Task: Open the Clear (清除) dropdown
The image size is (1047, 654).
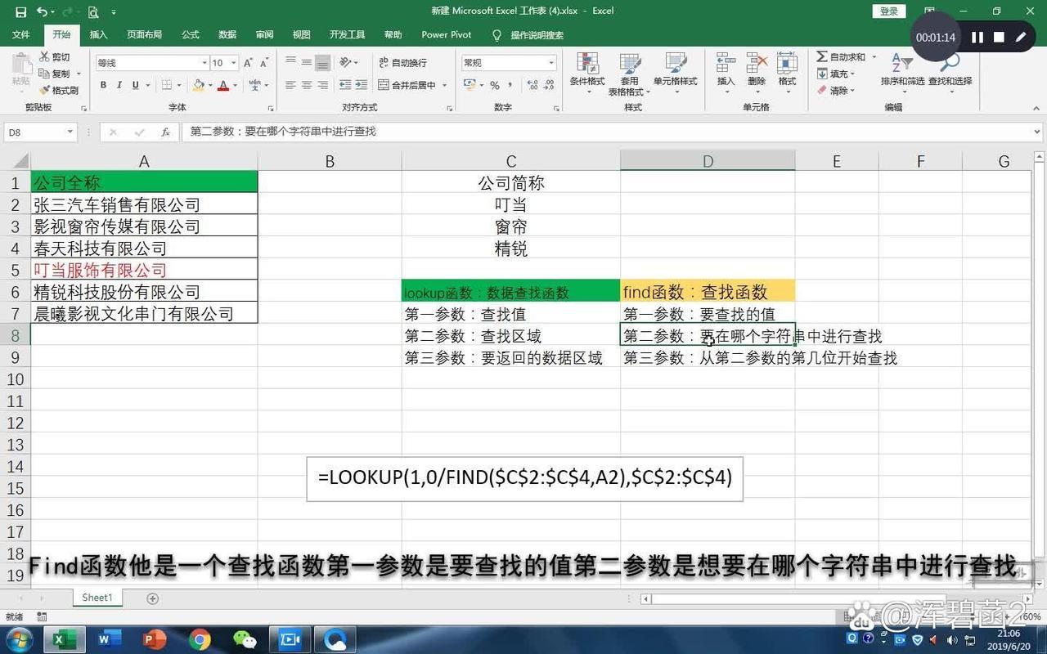Action: [836, 91]
